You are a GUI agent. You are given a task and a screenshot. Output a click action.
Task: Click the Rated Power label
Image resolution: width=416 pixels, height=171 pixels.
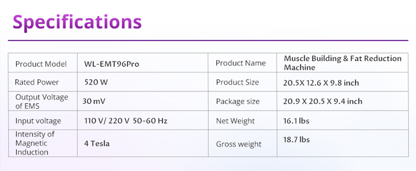(x=37, y=82)
